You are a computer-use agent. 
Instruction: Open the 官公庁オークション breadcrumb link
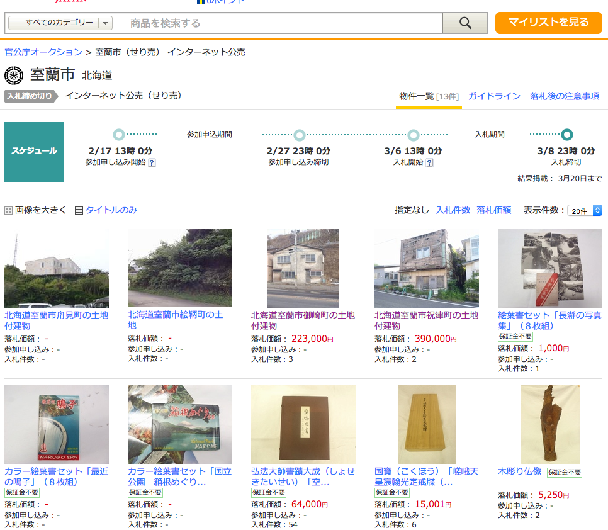[x=43, y=52]
